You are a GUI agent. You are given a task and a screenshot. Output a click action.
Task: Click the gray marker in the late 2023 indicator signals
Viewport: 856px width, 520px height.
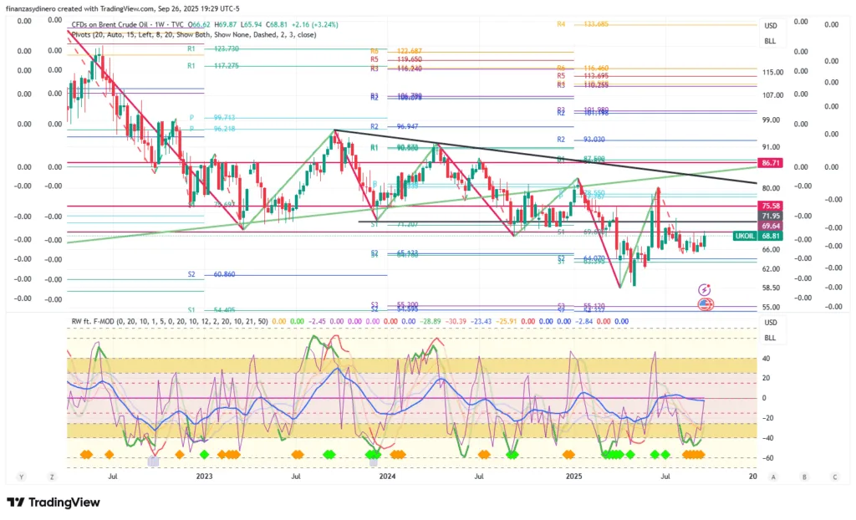click(x=374, y=460)
